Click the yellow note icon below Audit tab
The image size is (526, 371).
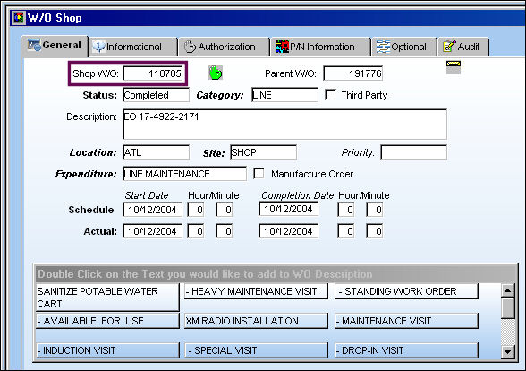(454, 67)
